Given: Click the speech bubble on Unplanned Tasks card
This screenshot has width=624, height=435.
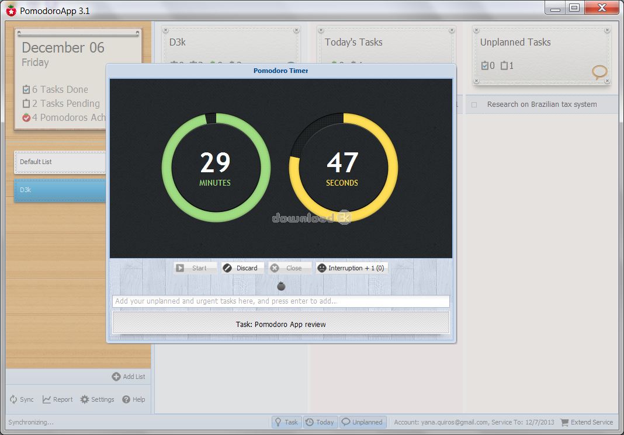Looking at the screenshot, I should pyautogui.click(x=599, y=72).
